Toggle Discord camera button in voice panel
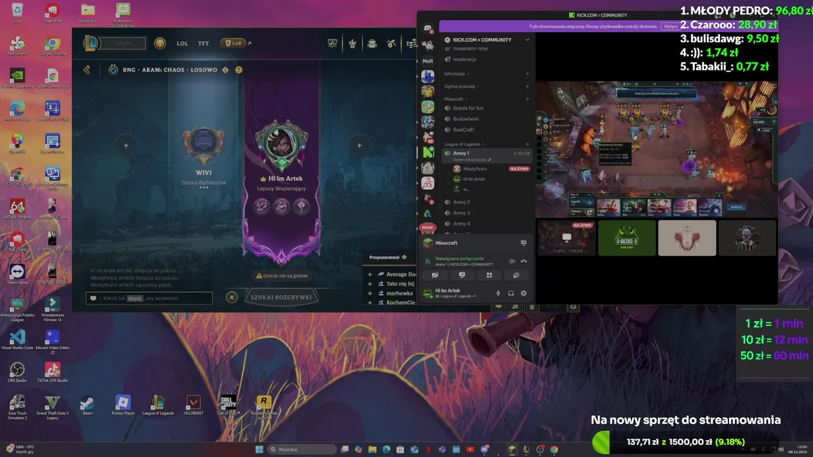Screen dimensions: 813x457 pos(435,275)
